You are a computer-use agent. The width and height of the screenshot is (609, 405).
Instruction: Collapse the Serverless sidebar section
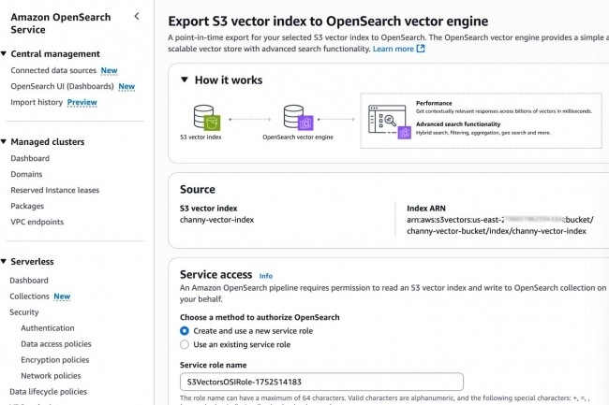[x=5, y=263]
